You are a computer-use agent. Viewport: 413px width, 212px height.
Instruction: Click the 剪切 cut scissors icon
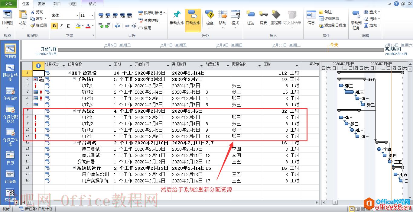pyautogui.click(x=33, y=12)
